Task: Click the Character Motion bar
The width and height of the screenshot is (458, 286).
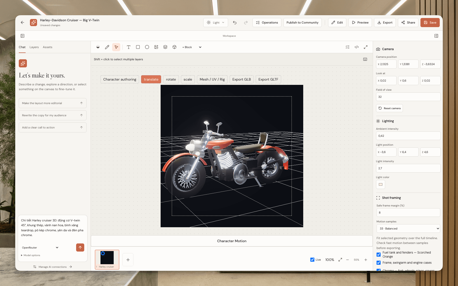Action: [232, 241]
